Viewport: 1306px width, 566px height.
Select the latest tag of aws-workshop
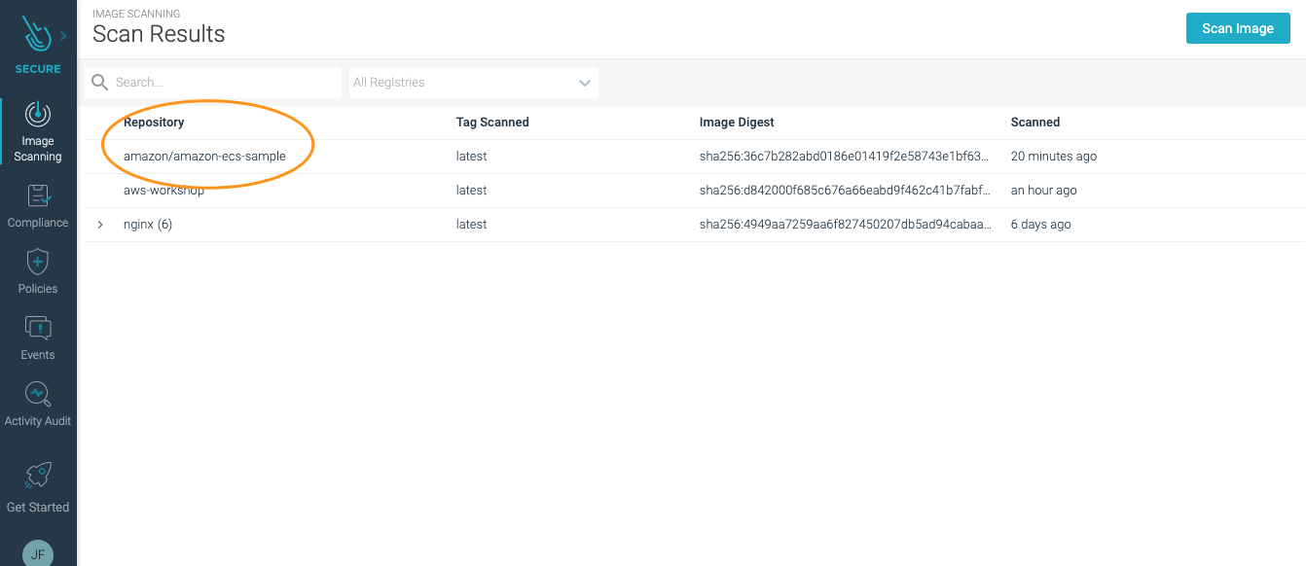pos(471,191)
